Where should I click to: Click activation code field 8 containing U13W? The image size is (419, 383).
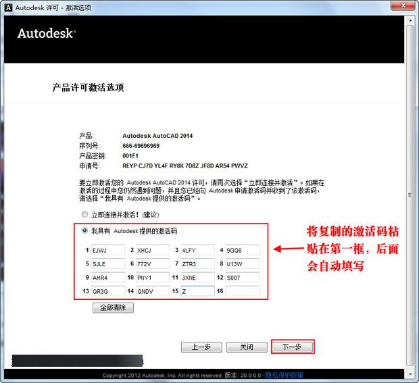coord(242,264)
